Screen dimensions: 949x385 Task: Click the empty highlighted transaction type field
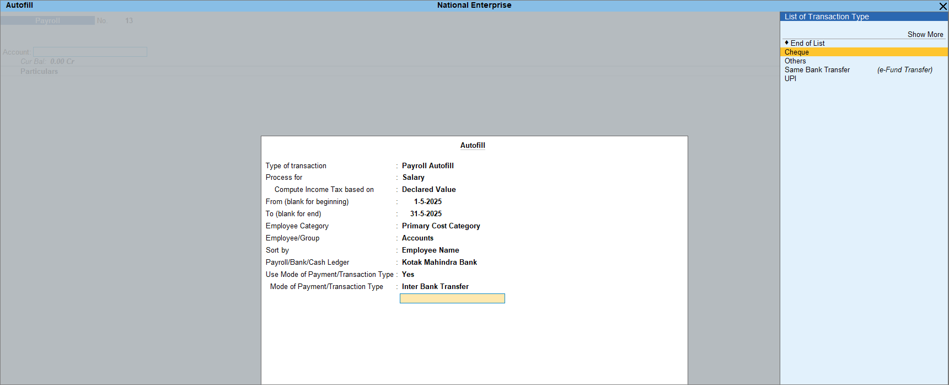(452, 298)
